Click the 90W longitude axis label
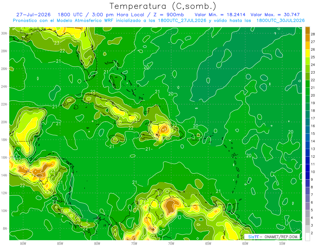This screenshot has width=320, height=247. pos(23,243)
